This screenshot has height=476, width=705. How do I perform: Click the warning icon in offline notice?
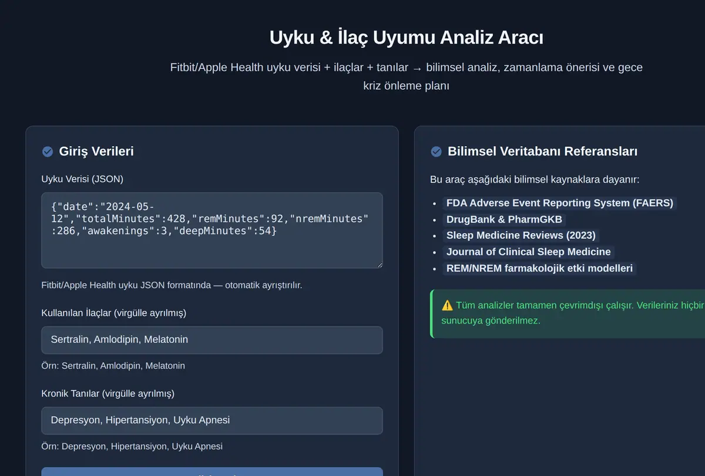(x=447, y=305)
